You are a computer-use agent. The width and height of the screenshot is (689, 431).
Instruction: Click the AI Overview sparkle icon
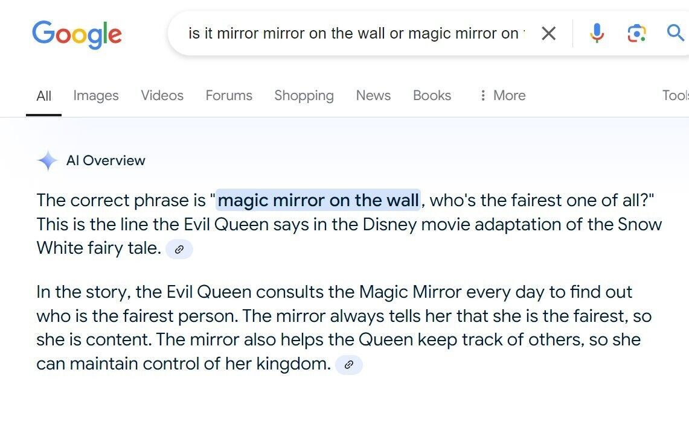pos(48,160)
